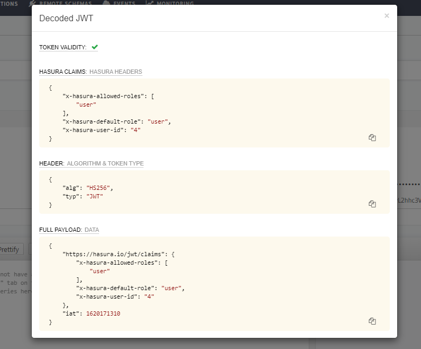Click the iat value 1620171310
The image size is (421, 349).
click(103, 313)
